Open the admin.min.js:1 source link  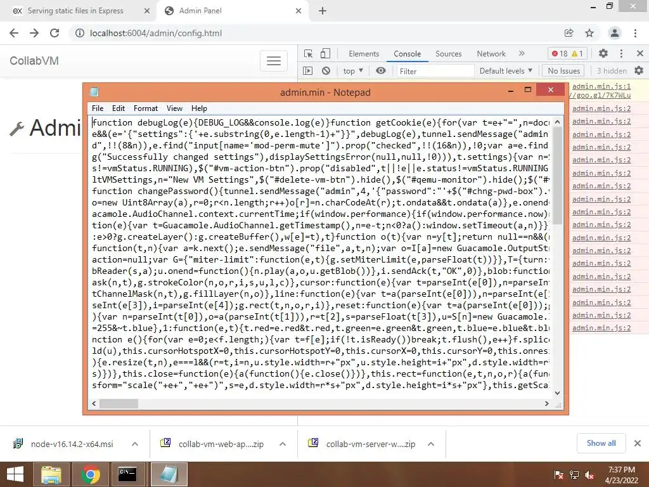pyautogui.click(x=601, y=86)
